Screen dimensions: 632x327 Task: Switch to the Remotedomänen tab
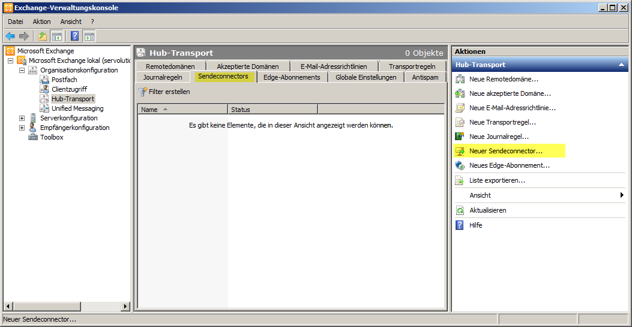pyautogui.click(x=170, y=66)
